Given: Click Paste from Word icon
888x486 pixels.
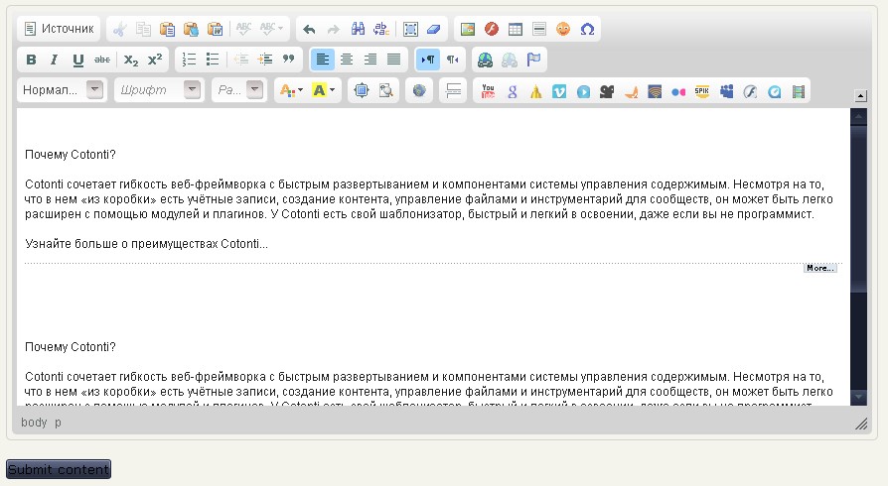Looking at the screenshot, I should click(x=215, y=29).
